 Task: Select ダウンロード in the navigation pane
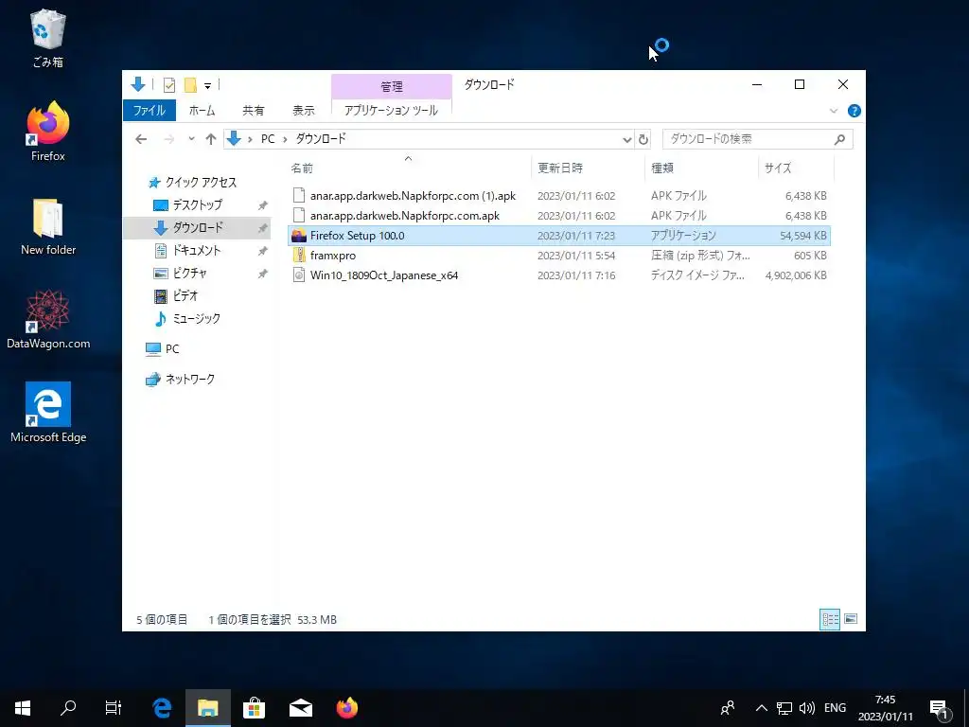[x=197, y=227]
